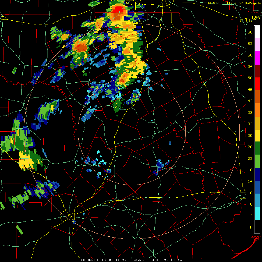Click the "K FT" units label

[246, 20]
